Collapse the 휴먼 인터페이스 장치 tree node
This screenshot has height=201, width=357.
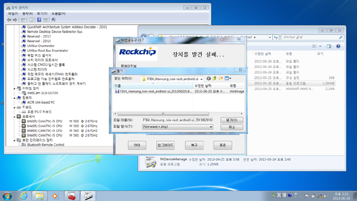point(15,140)
